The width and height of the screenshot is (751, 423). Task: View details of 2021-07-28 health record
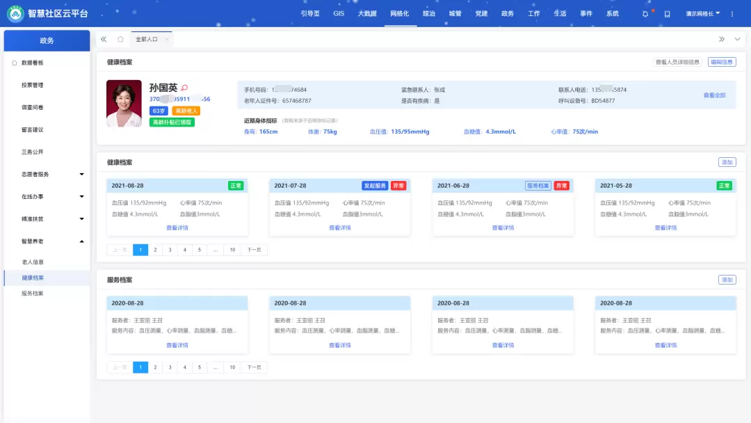(x=340, y=228)
